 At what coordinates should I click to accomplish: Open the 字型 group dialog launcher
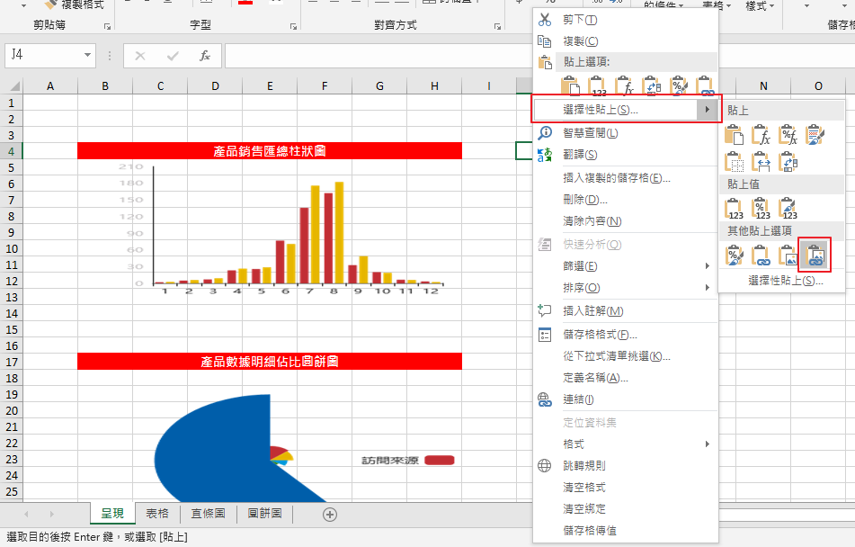click(293, 26)
